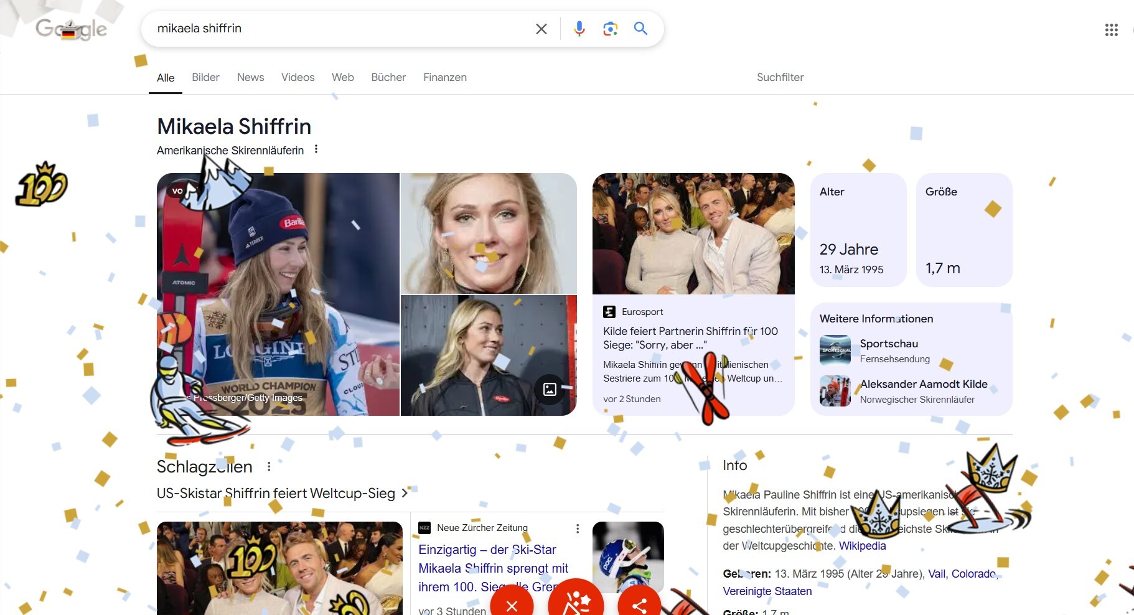1134x615 pixels.
Task: Open Neue Zürcher Zeitung article options
Action: click(578, 528)
